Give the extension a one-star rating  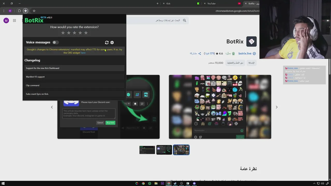pos(63,33)
